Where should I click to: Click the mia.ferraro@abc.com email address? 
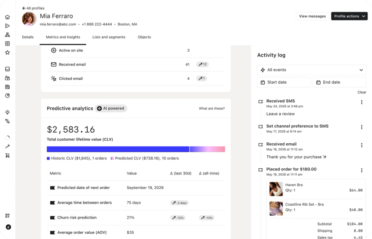point(58,24)
